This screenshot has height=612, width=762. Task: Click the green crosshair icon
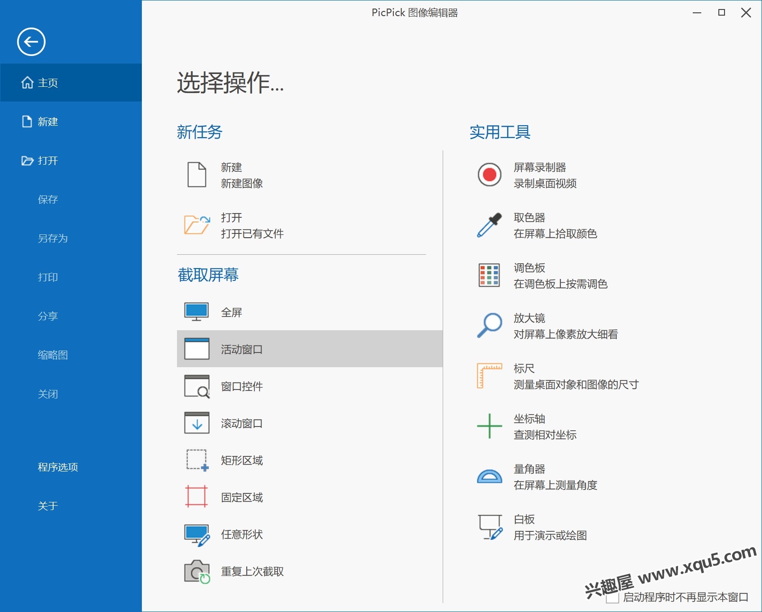pyautogui.click(x=489, y=426)
